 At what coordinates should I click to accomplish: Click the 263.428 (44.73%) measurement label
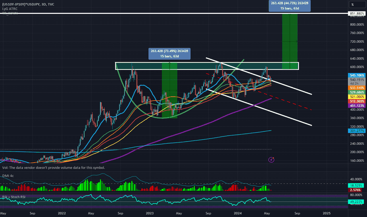(289, 6)
